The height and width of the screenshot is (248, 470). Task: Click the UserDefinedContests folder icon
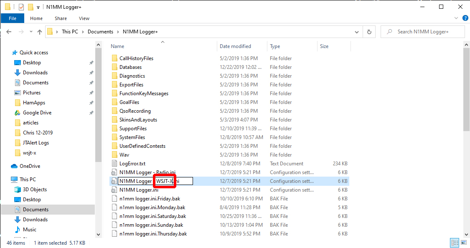114,146
